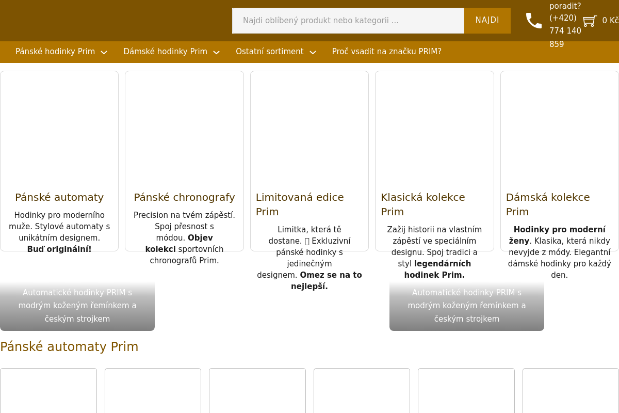The width and height of the screenshot is (619, 413).
Task: Click the NAJDI search button
Action: coord(487,21)
